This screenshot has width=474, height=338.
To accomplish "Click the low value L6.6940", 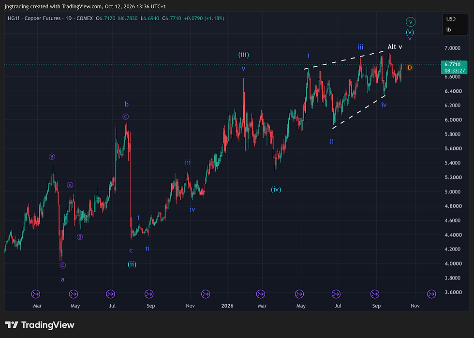I will 149,18.
